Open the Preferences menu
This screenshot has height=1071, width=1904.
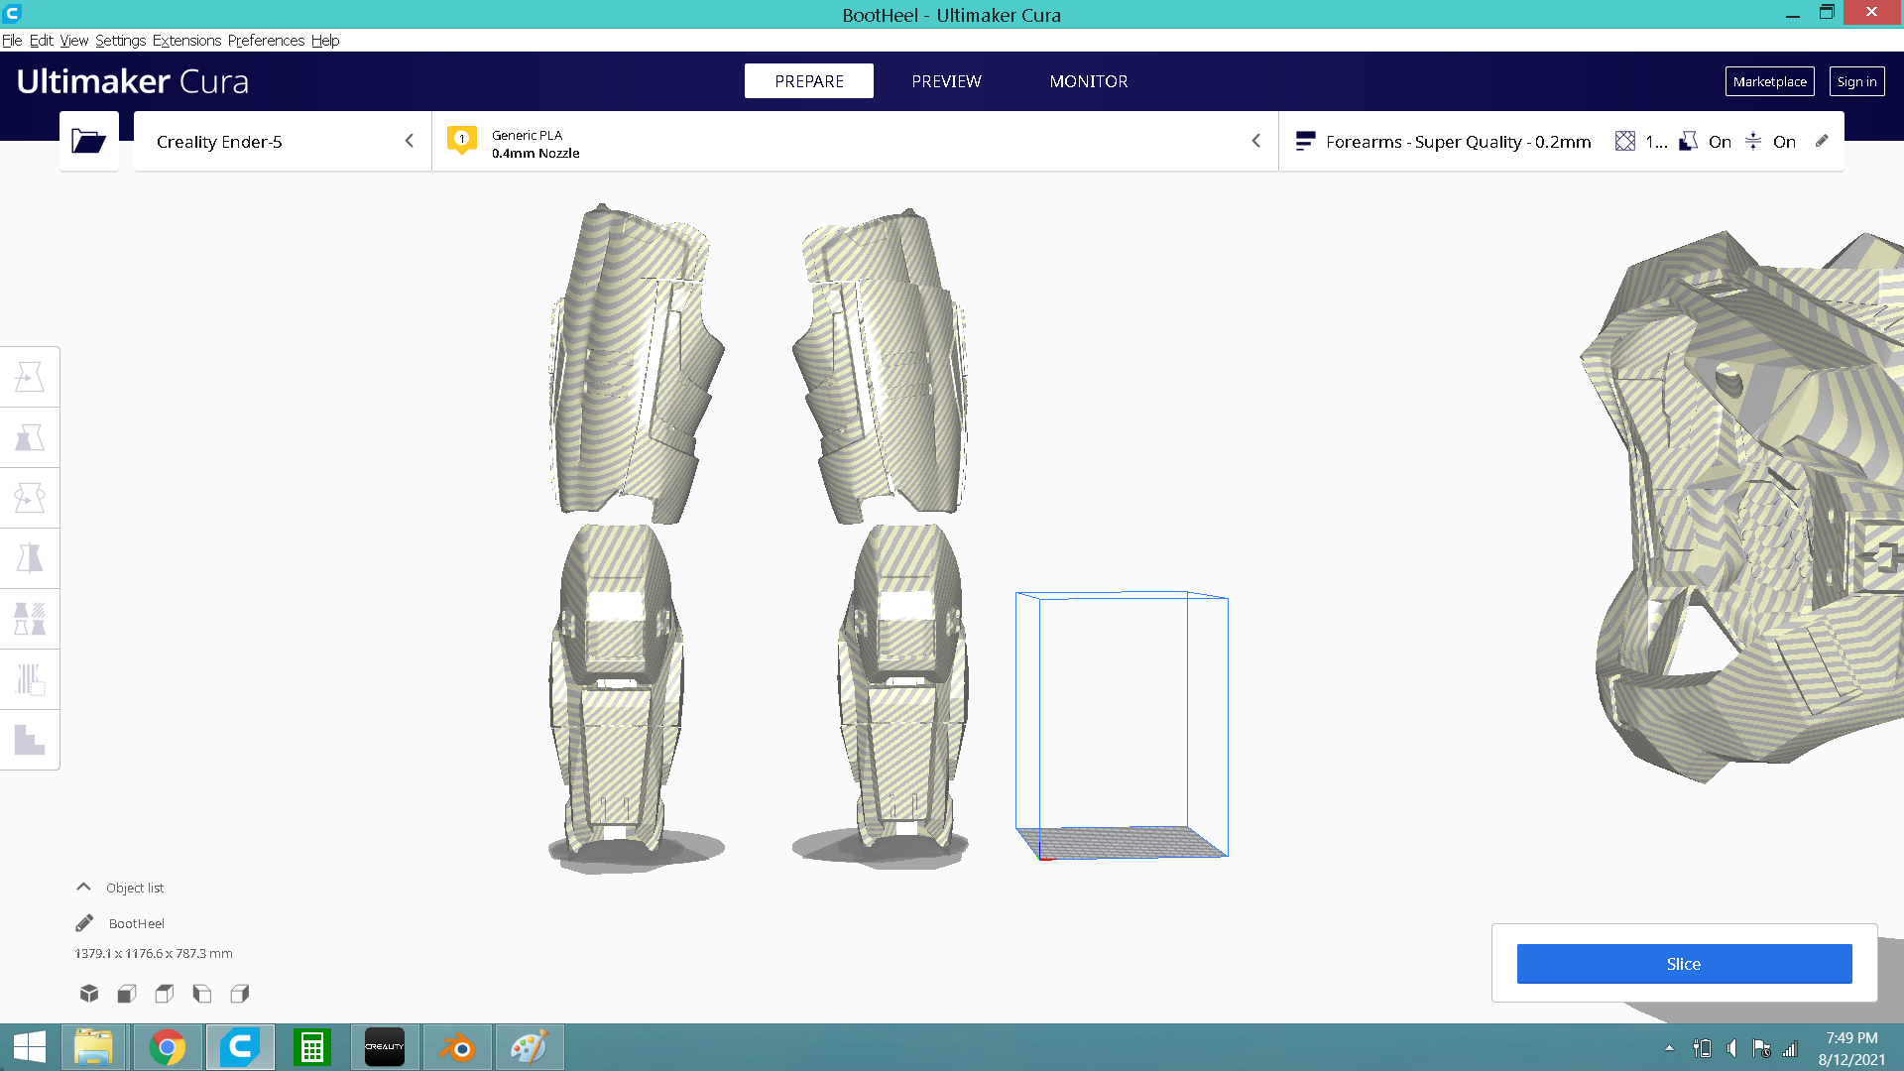pyautogui.click(x=266, y=41)
